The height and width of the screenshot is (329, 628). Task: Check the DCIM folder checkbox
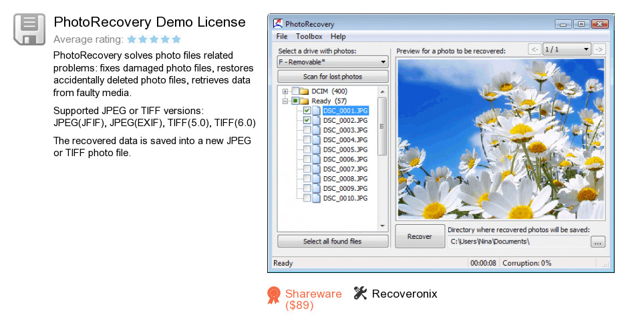(295, 91)
